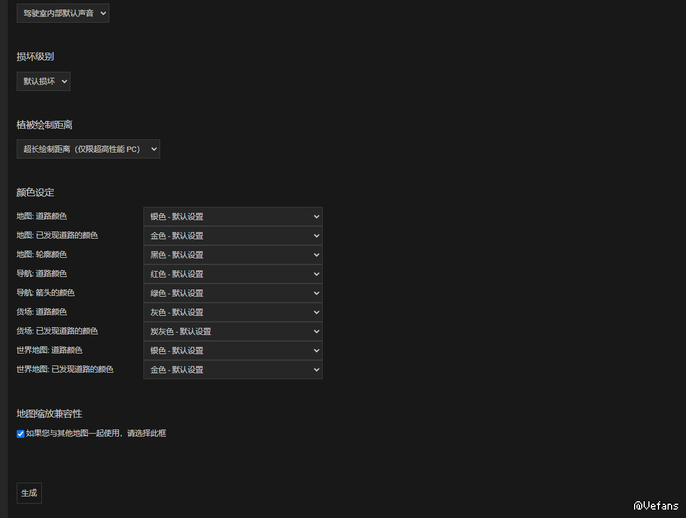Click the 植被绘制距离 section heading
The height and width of the screenshot is (518, 686).
(44, 125)
